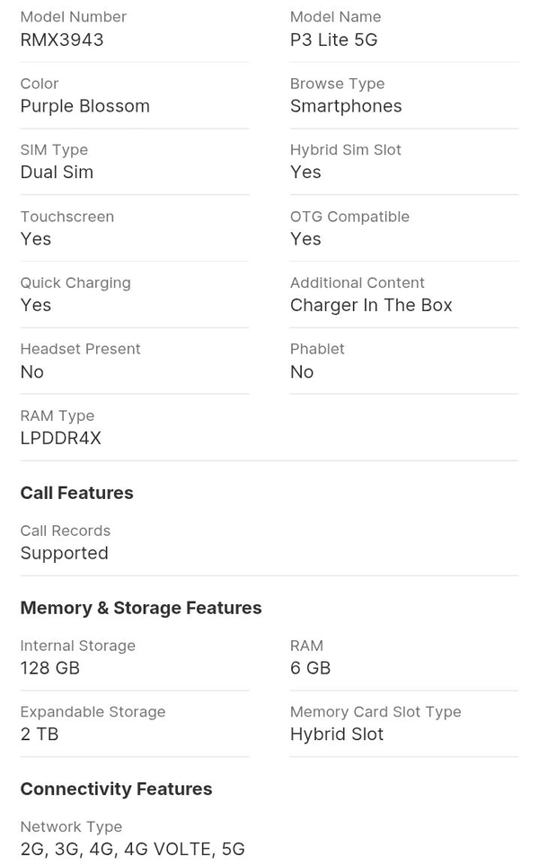Click the LPDDR4X RAM type value
Viewport: 539px width, 865px height.
coord(60,438)
